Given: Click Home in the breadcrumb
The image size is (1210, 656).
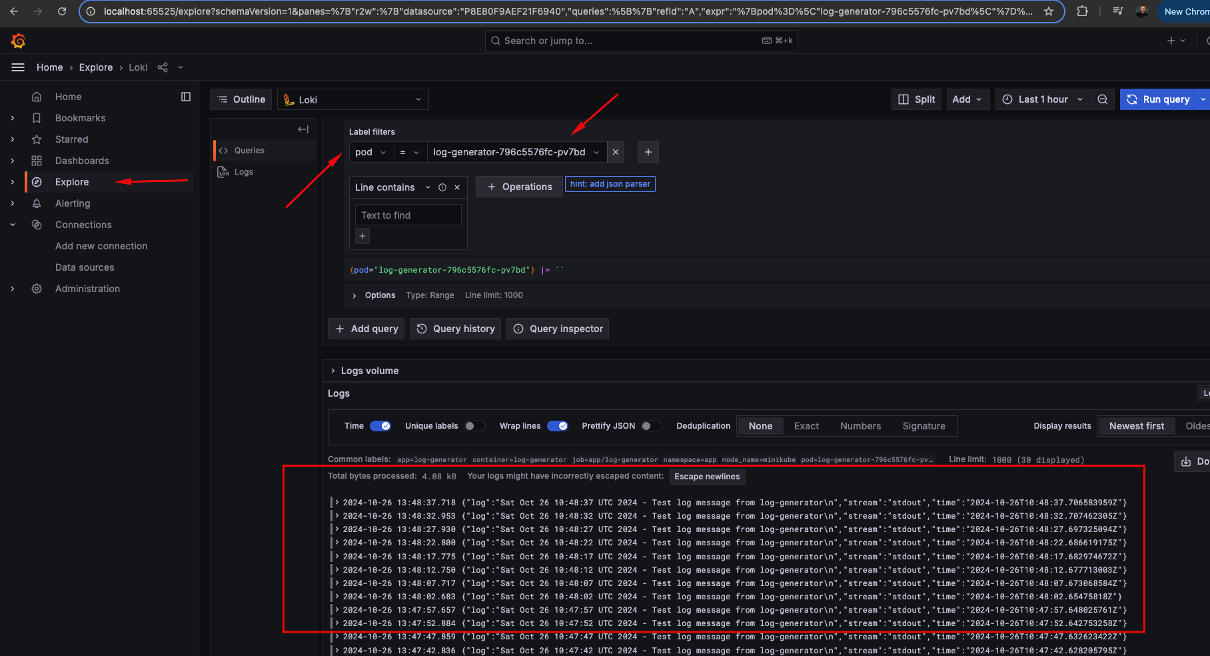Looking at the screenshot, I should click(50, 67).
